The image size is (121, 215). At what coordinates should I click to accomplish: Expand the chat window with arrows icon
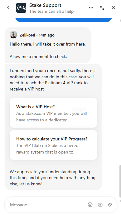tap(102, 8)
